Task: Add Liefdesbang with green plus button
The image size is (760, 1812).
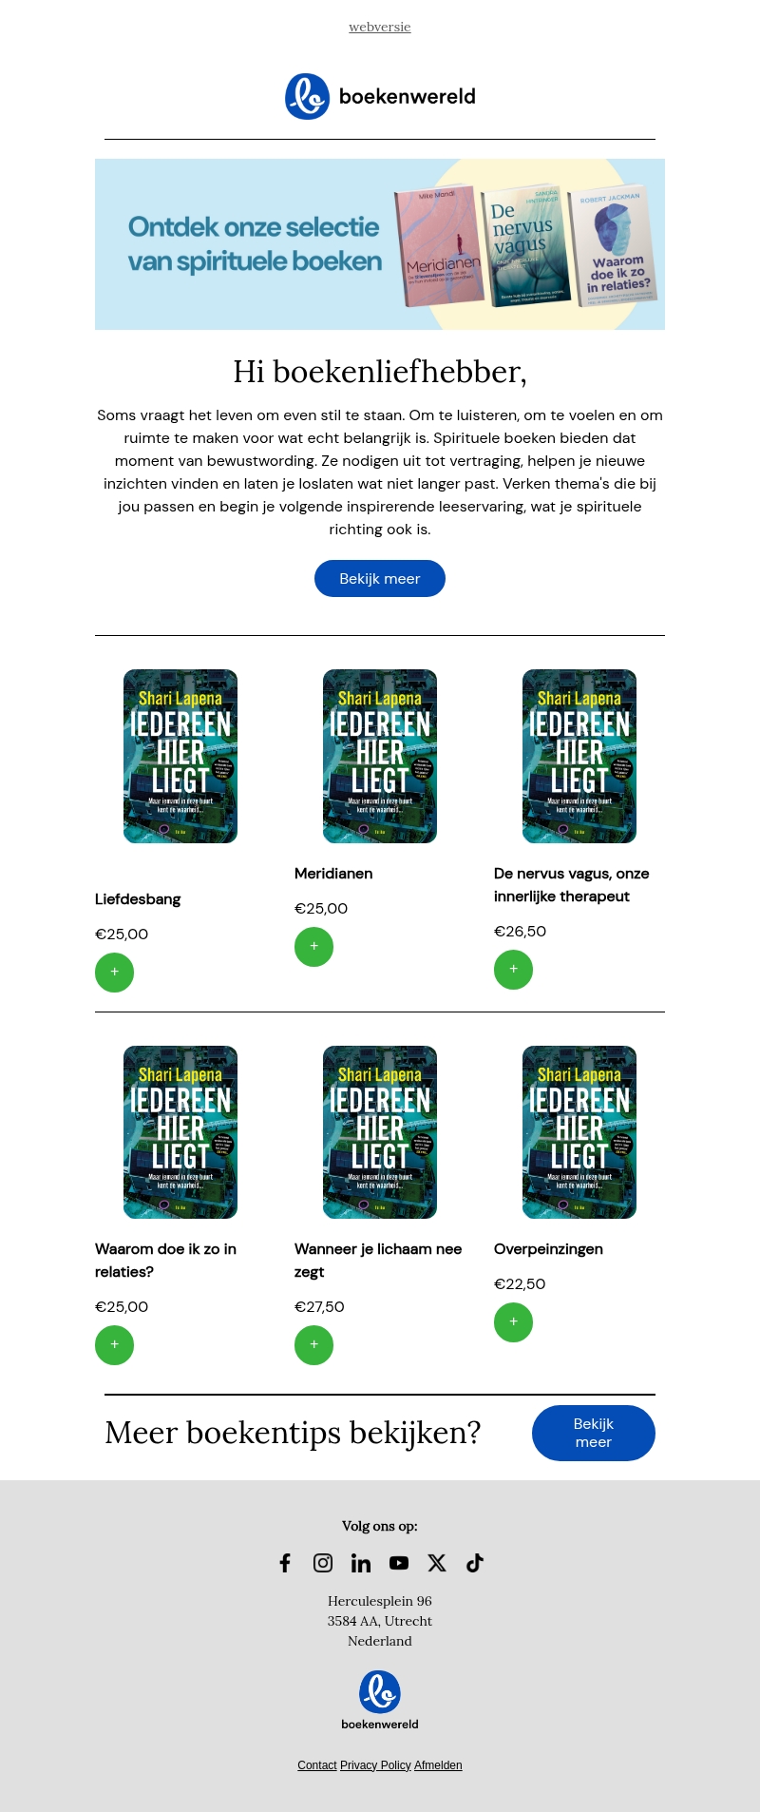Action: pyautogui.click(x=114, y=973)
